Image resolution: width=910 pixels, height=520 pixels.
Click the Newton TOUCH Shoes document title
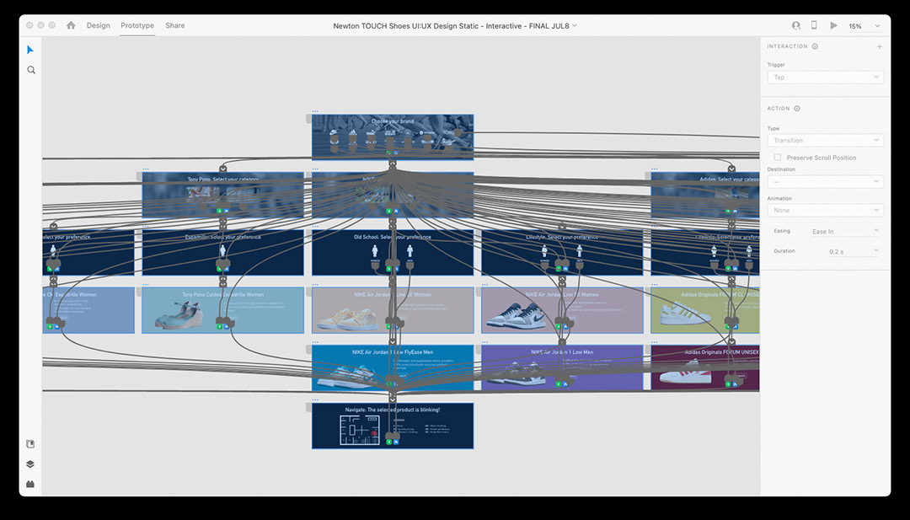[x=451, y=25]
